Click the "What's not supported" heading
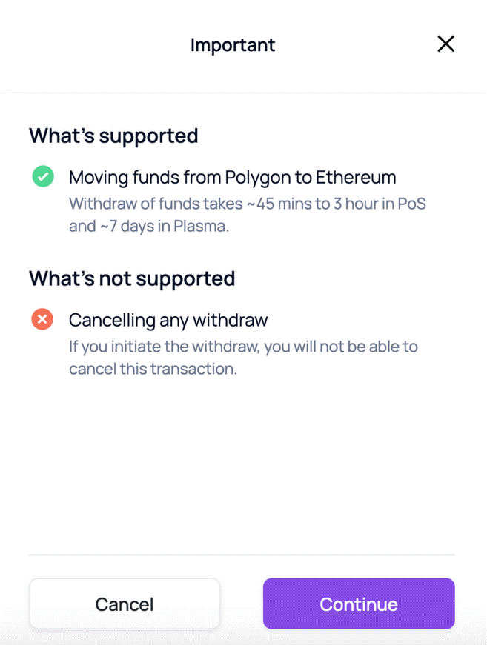 pyautogui.click(x=132, y=278)
